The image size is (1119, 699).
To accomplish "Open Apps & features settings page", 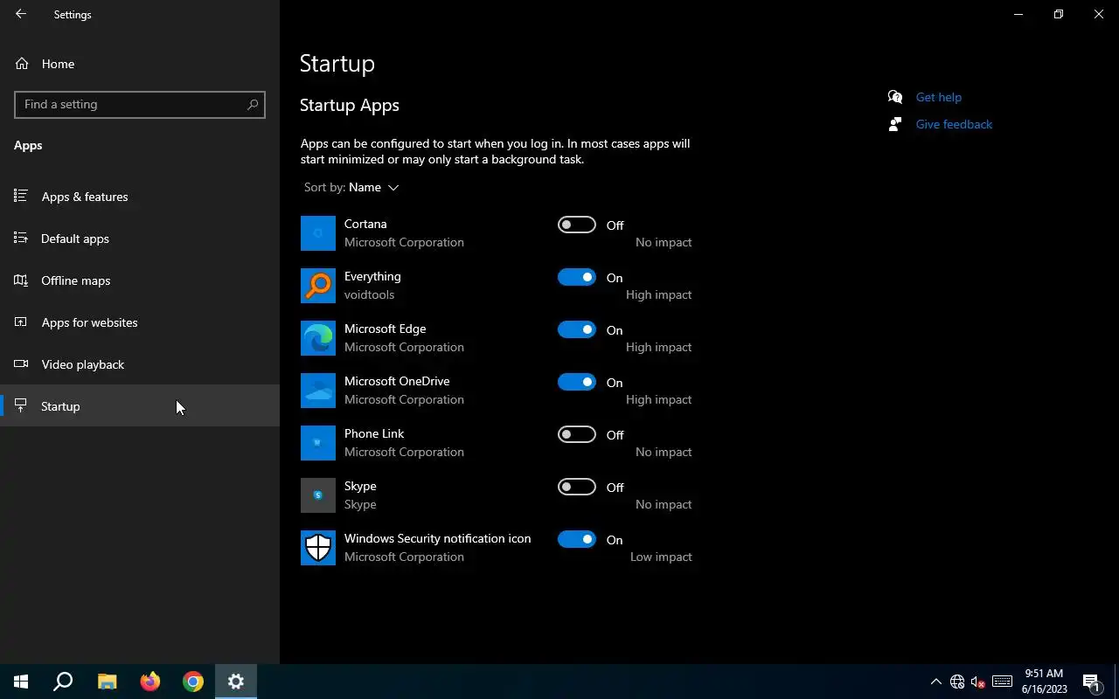I will [x=84, y=197].
